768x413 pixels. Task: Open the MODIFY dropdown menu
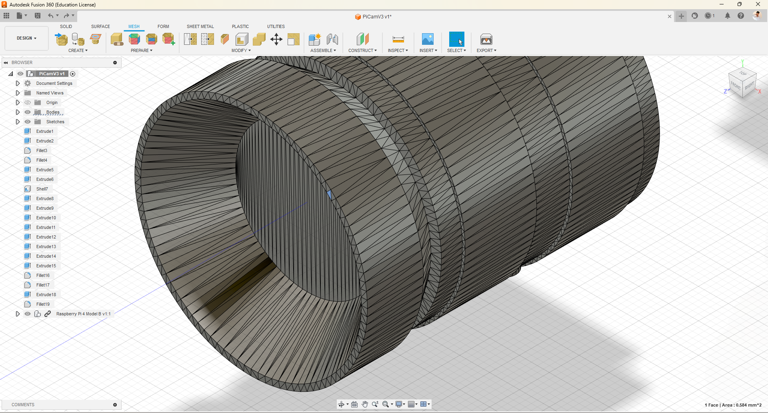click(241, 50)
